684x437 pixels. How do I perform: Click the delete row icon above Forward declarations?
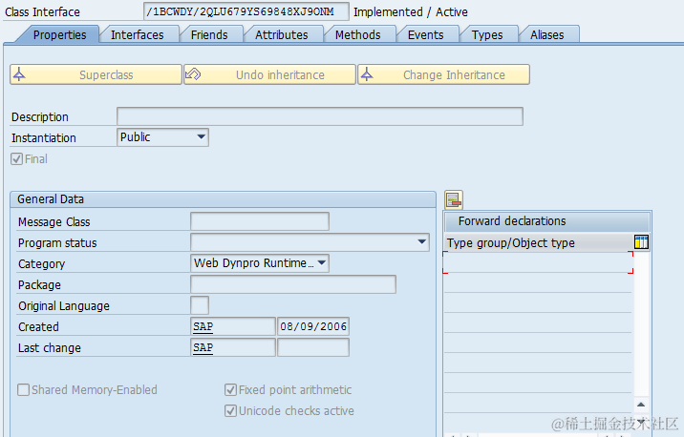454,200
